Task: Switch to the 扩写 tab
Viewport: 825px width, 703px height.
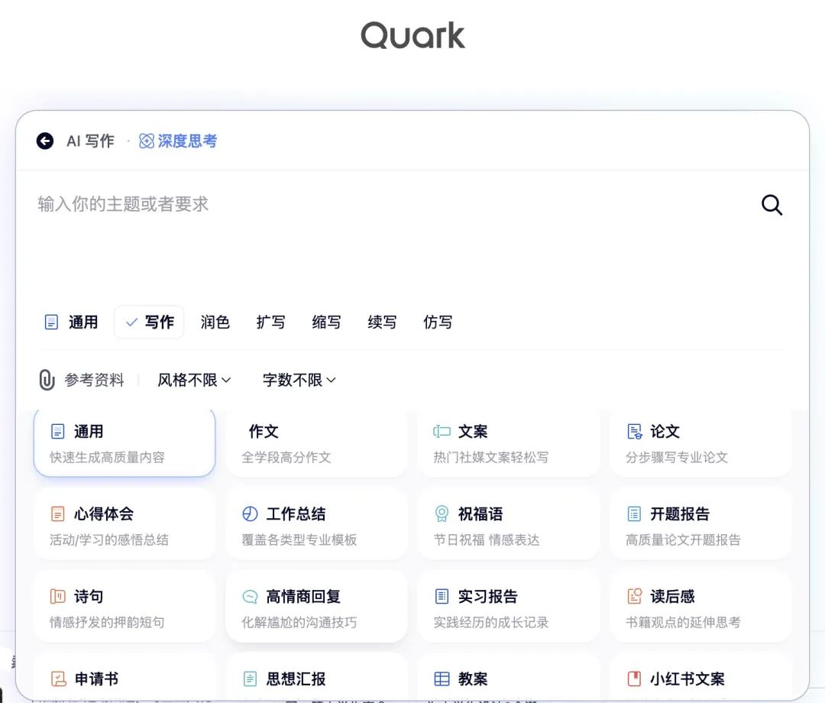Action: pos(270,322)
